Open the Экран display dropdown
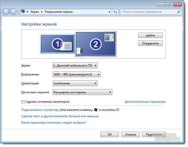The width and height of the screenshot is (188, 147). click(x=75, y=65)
